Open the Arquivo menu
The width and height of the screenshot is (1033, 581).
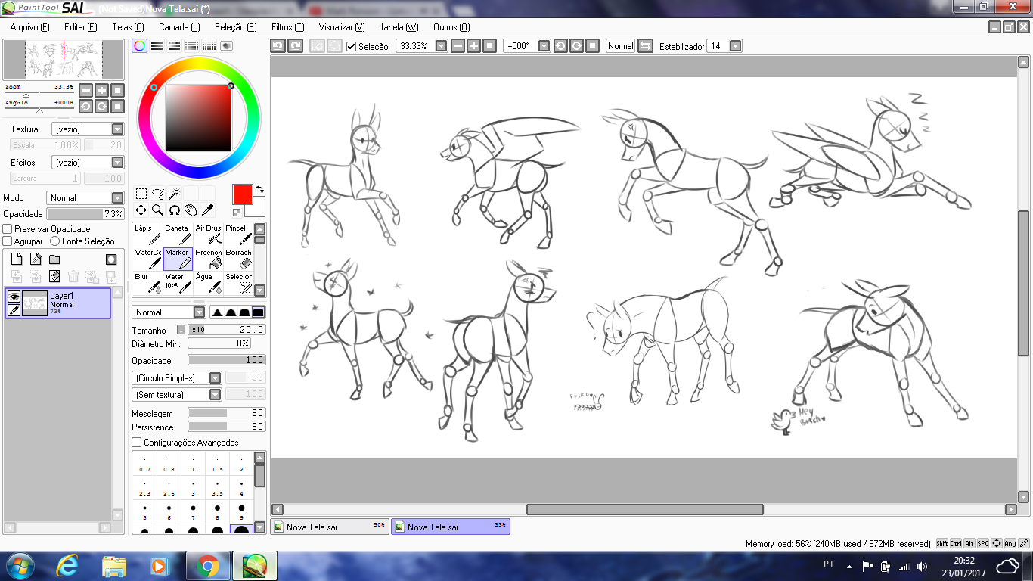(30, 27)
